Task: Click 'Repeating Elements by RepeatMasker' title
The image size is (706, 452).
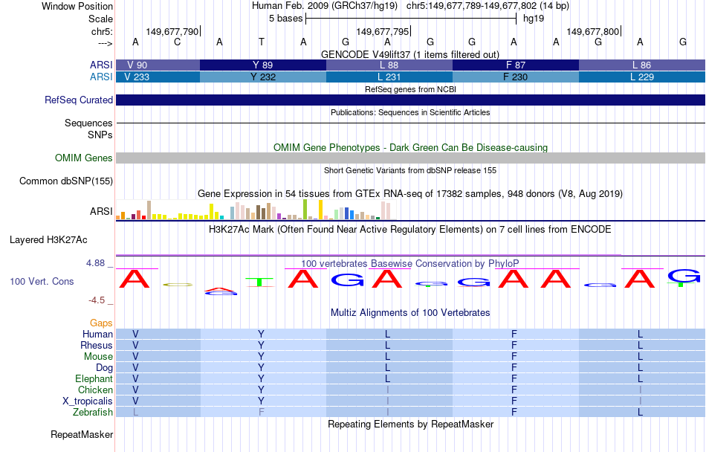Action: [411, 424]
